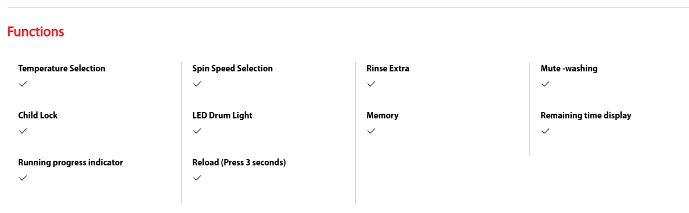Click the checkmark under Child Lock
Image resolution: width=689 pixels, height=213 pixels.
(x=23, y=131)
